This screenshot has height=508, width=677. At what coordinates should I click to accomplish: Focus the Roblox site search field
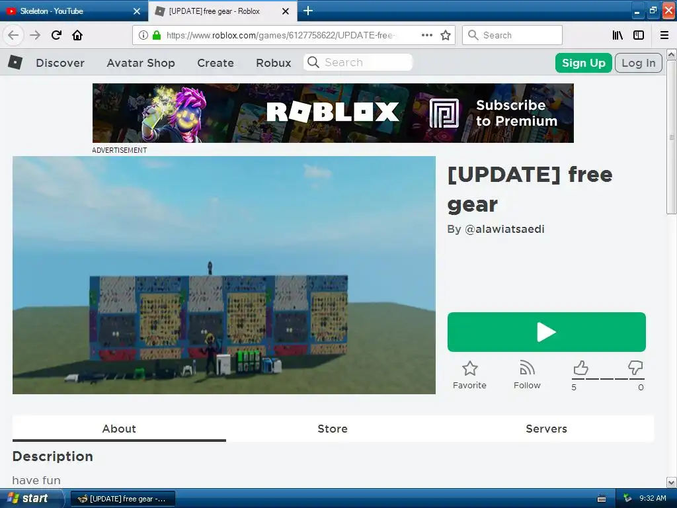(x=358, y=62)
